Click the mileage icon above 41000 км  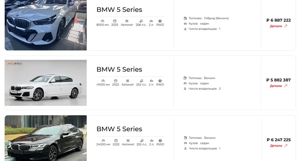click(103, 81)
